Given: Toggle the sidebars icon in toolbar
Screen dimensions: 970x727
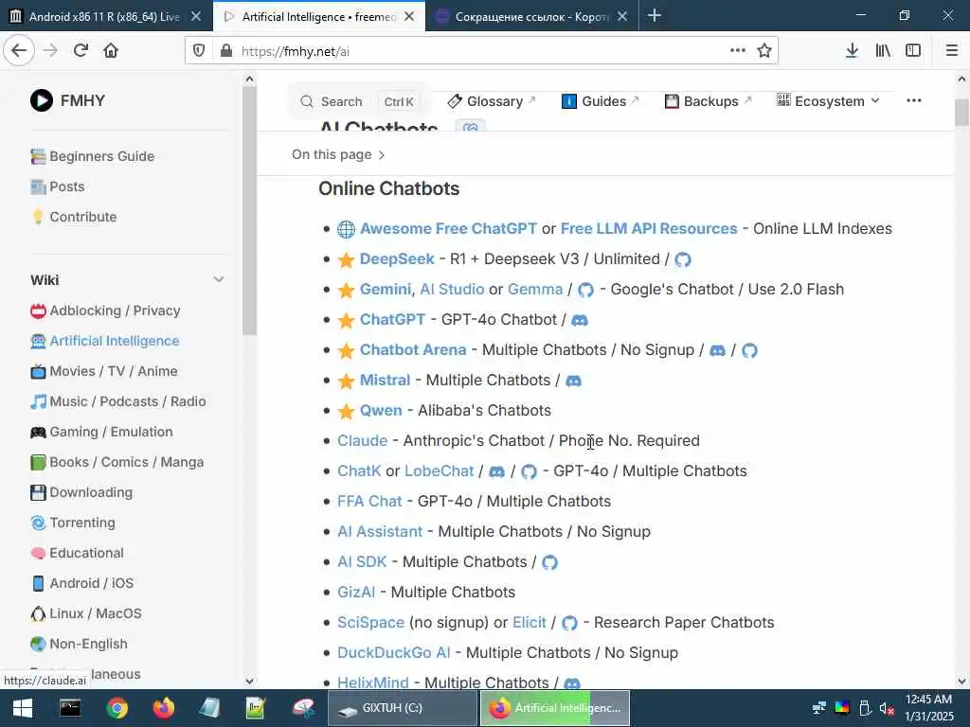Looking at the screenshot, I should click(913, 51).
